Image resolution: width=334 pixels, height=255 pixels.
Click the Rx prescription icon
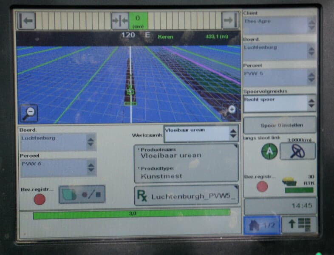(x=142, y=196)
